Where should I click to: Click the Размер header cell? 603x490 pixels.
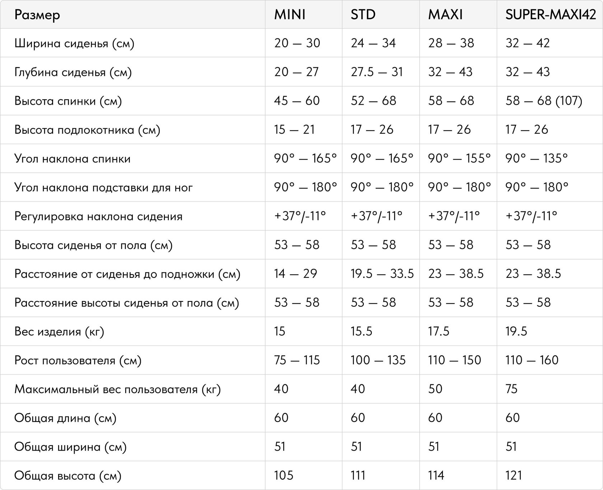(x=37, y=15)
